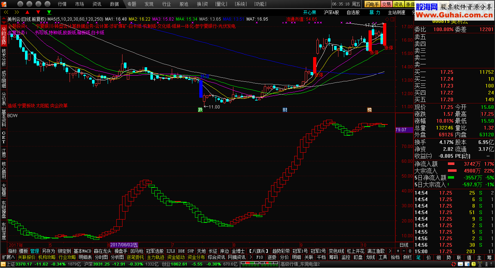Select the 离江渔歌 indicator

coord(376,251)
